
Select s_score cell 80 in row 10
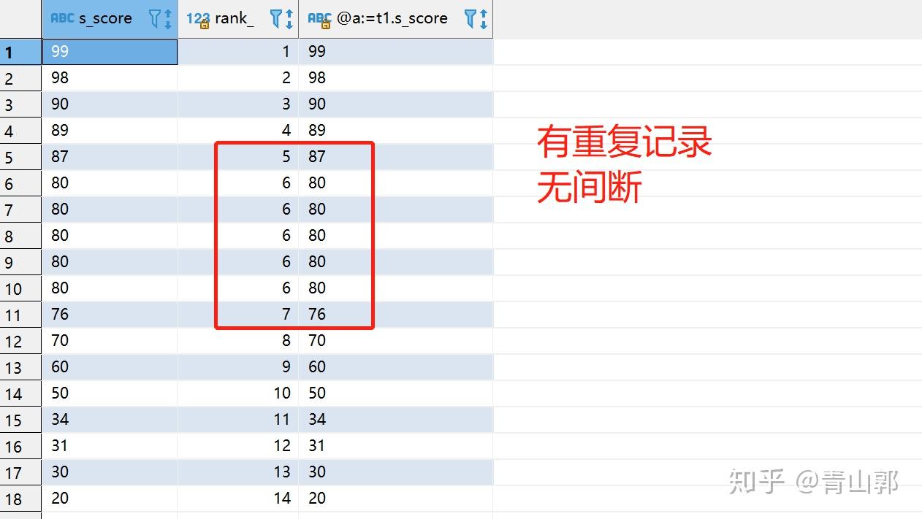pos(110,288)
